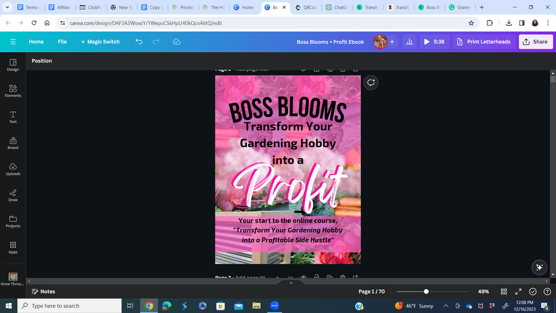Viewport: 556px width, 313px height.
Task: Open a new browser tab
Action: [481, 7]
